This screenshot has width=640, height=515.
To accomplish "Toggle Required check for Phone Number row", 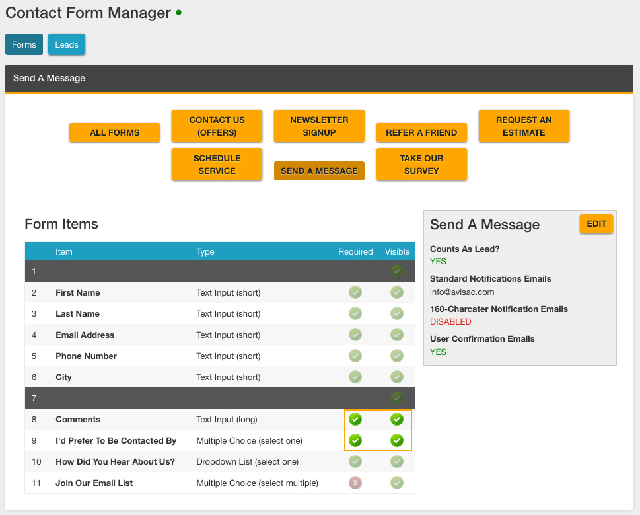I will coord(355,356).
